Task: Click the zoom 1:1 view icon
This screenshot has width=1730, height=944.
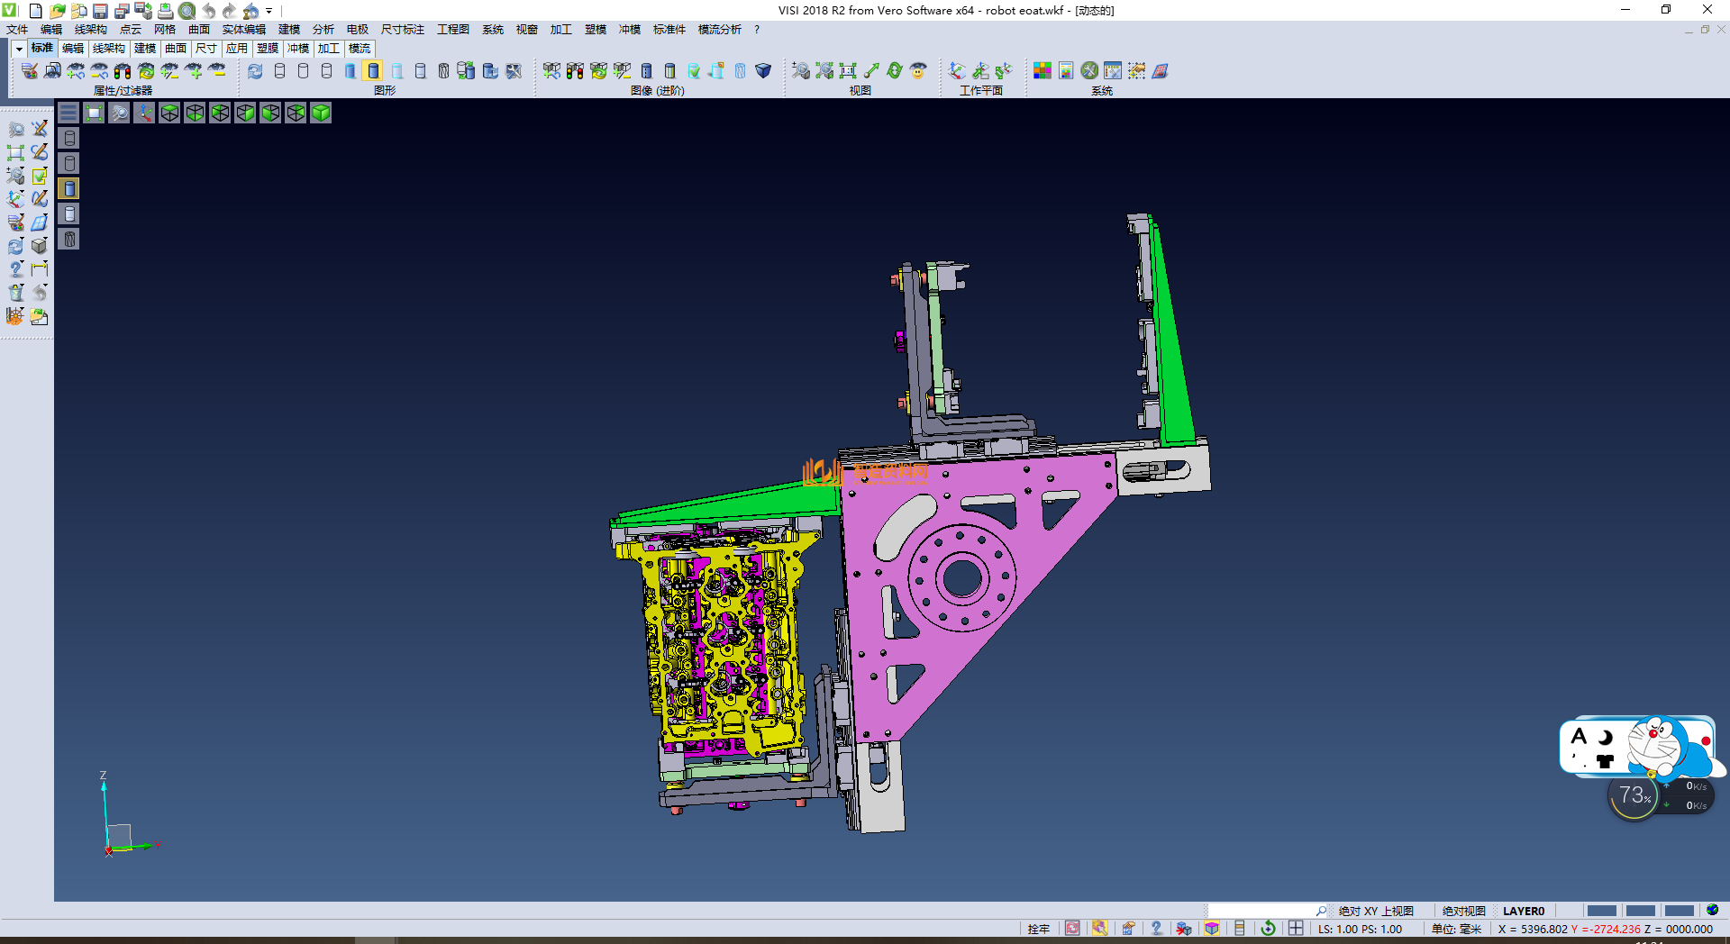Action: click(x=848, y=70)
